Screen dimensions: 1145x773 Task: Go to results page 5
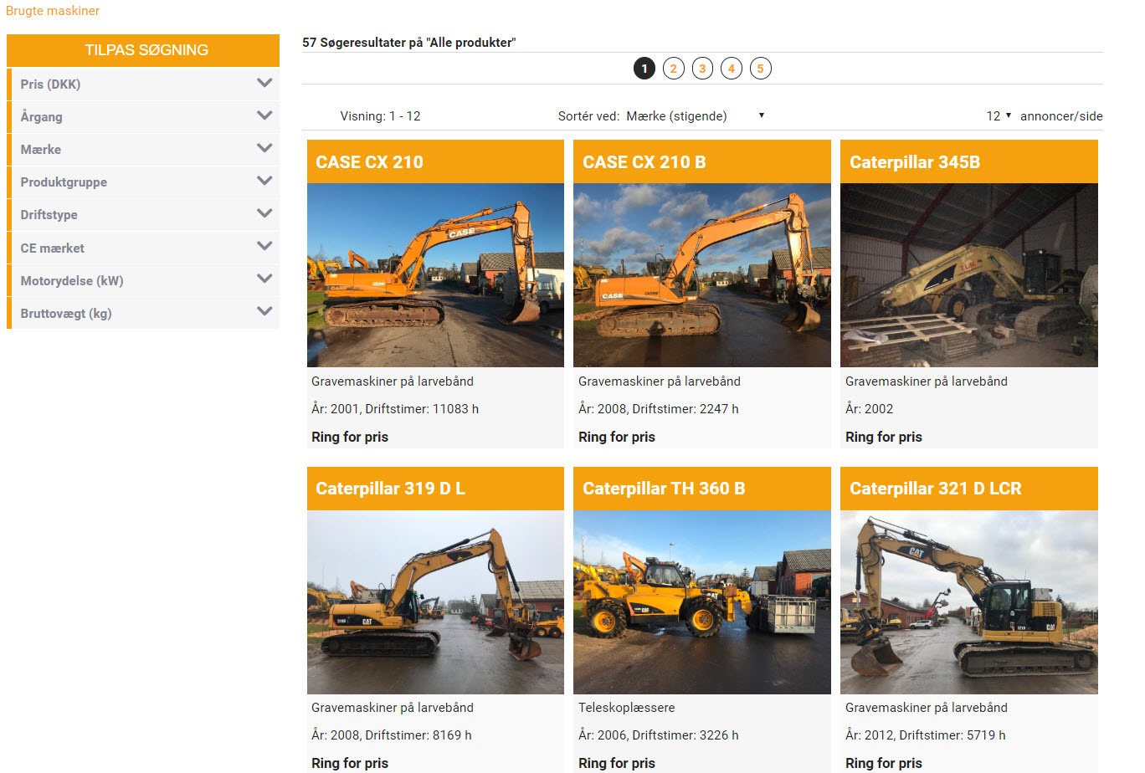click(760, 69)
